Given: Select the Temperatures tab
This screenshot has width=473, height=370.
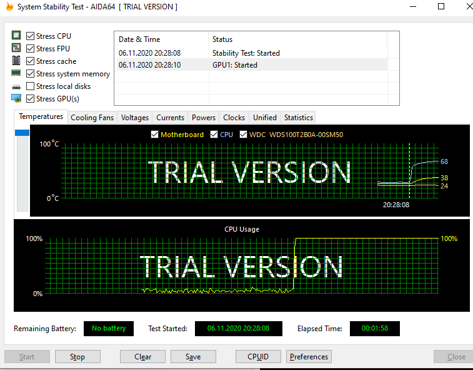Looking at the screenshot, I should pyautogui.click(x=41, y=116).
